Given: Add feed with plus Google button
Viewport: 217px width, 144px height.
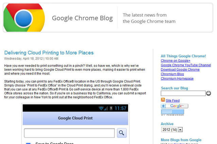Looking at the screenshot, I should pyautogui.click(x=174, y=106).
